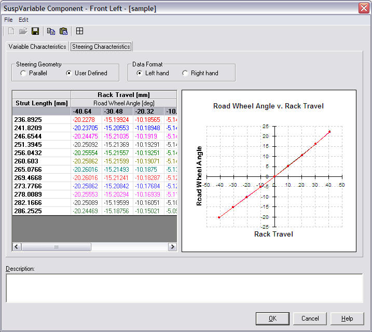This screenshot has height=332, width=372.
Task: Click inside the Description text box
Action: click(x=184, y=288)
